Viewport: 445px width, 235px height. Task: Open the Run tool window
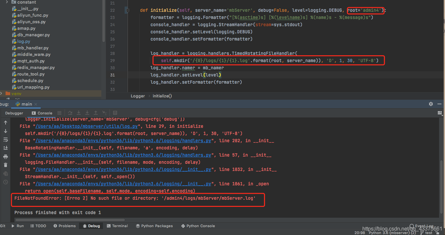[x=18, y=226]
